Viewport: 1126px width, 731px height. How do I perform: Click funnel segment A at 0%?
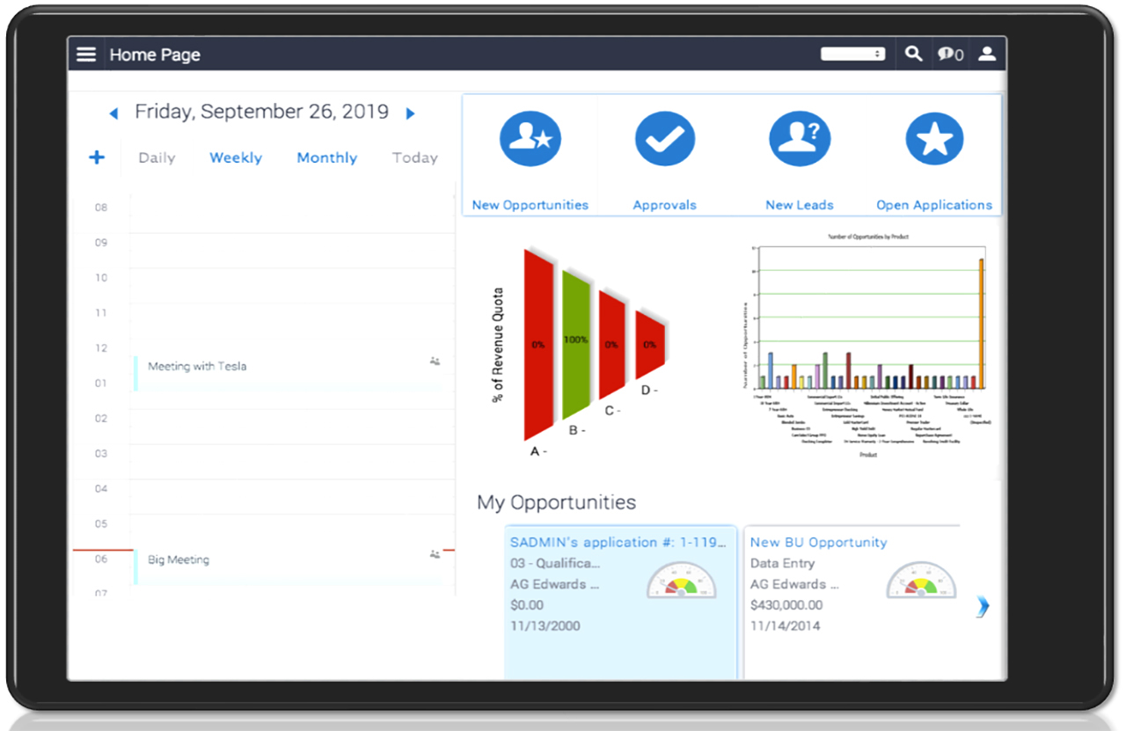pos(539,345)
